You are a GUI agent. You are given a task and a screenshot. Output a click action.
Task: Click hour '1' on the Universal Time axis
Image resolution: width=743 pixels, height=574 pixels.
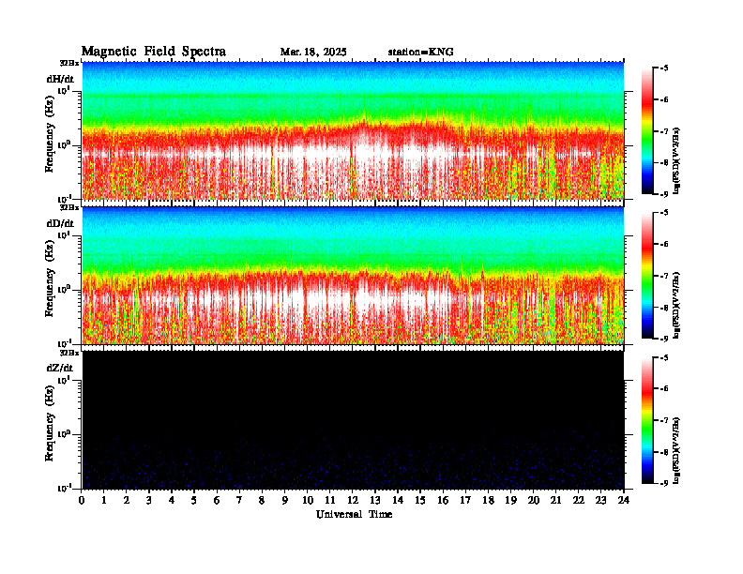[x=104, y=500]
